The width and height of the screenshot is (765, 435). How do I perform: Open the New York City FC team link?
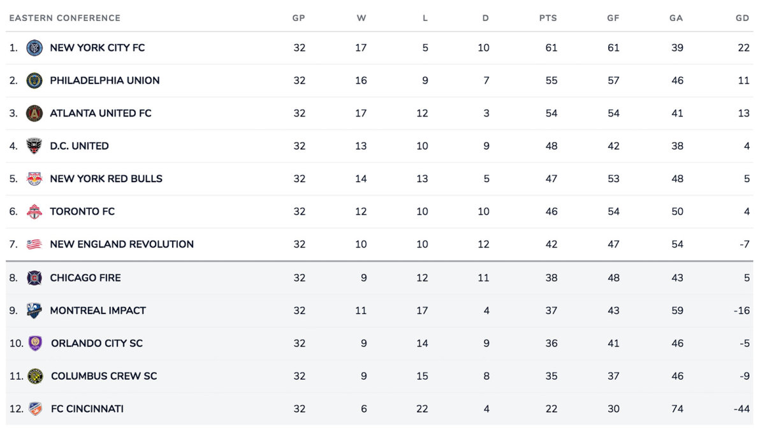98,48
